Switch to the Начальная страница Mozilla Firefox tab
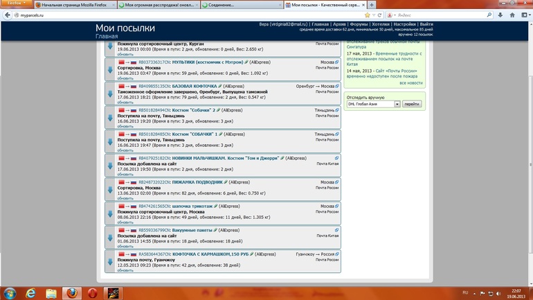The image size is (533, 300). pos(75,5)
